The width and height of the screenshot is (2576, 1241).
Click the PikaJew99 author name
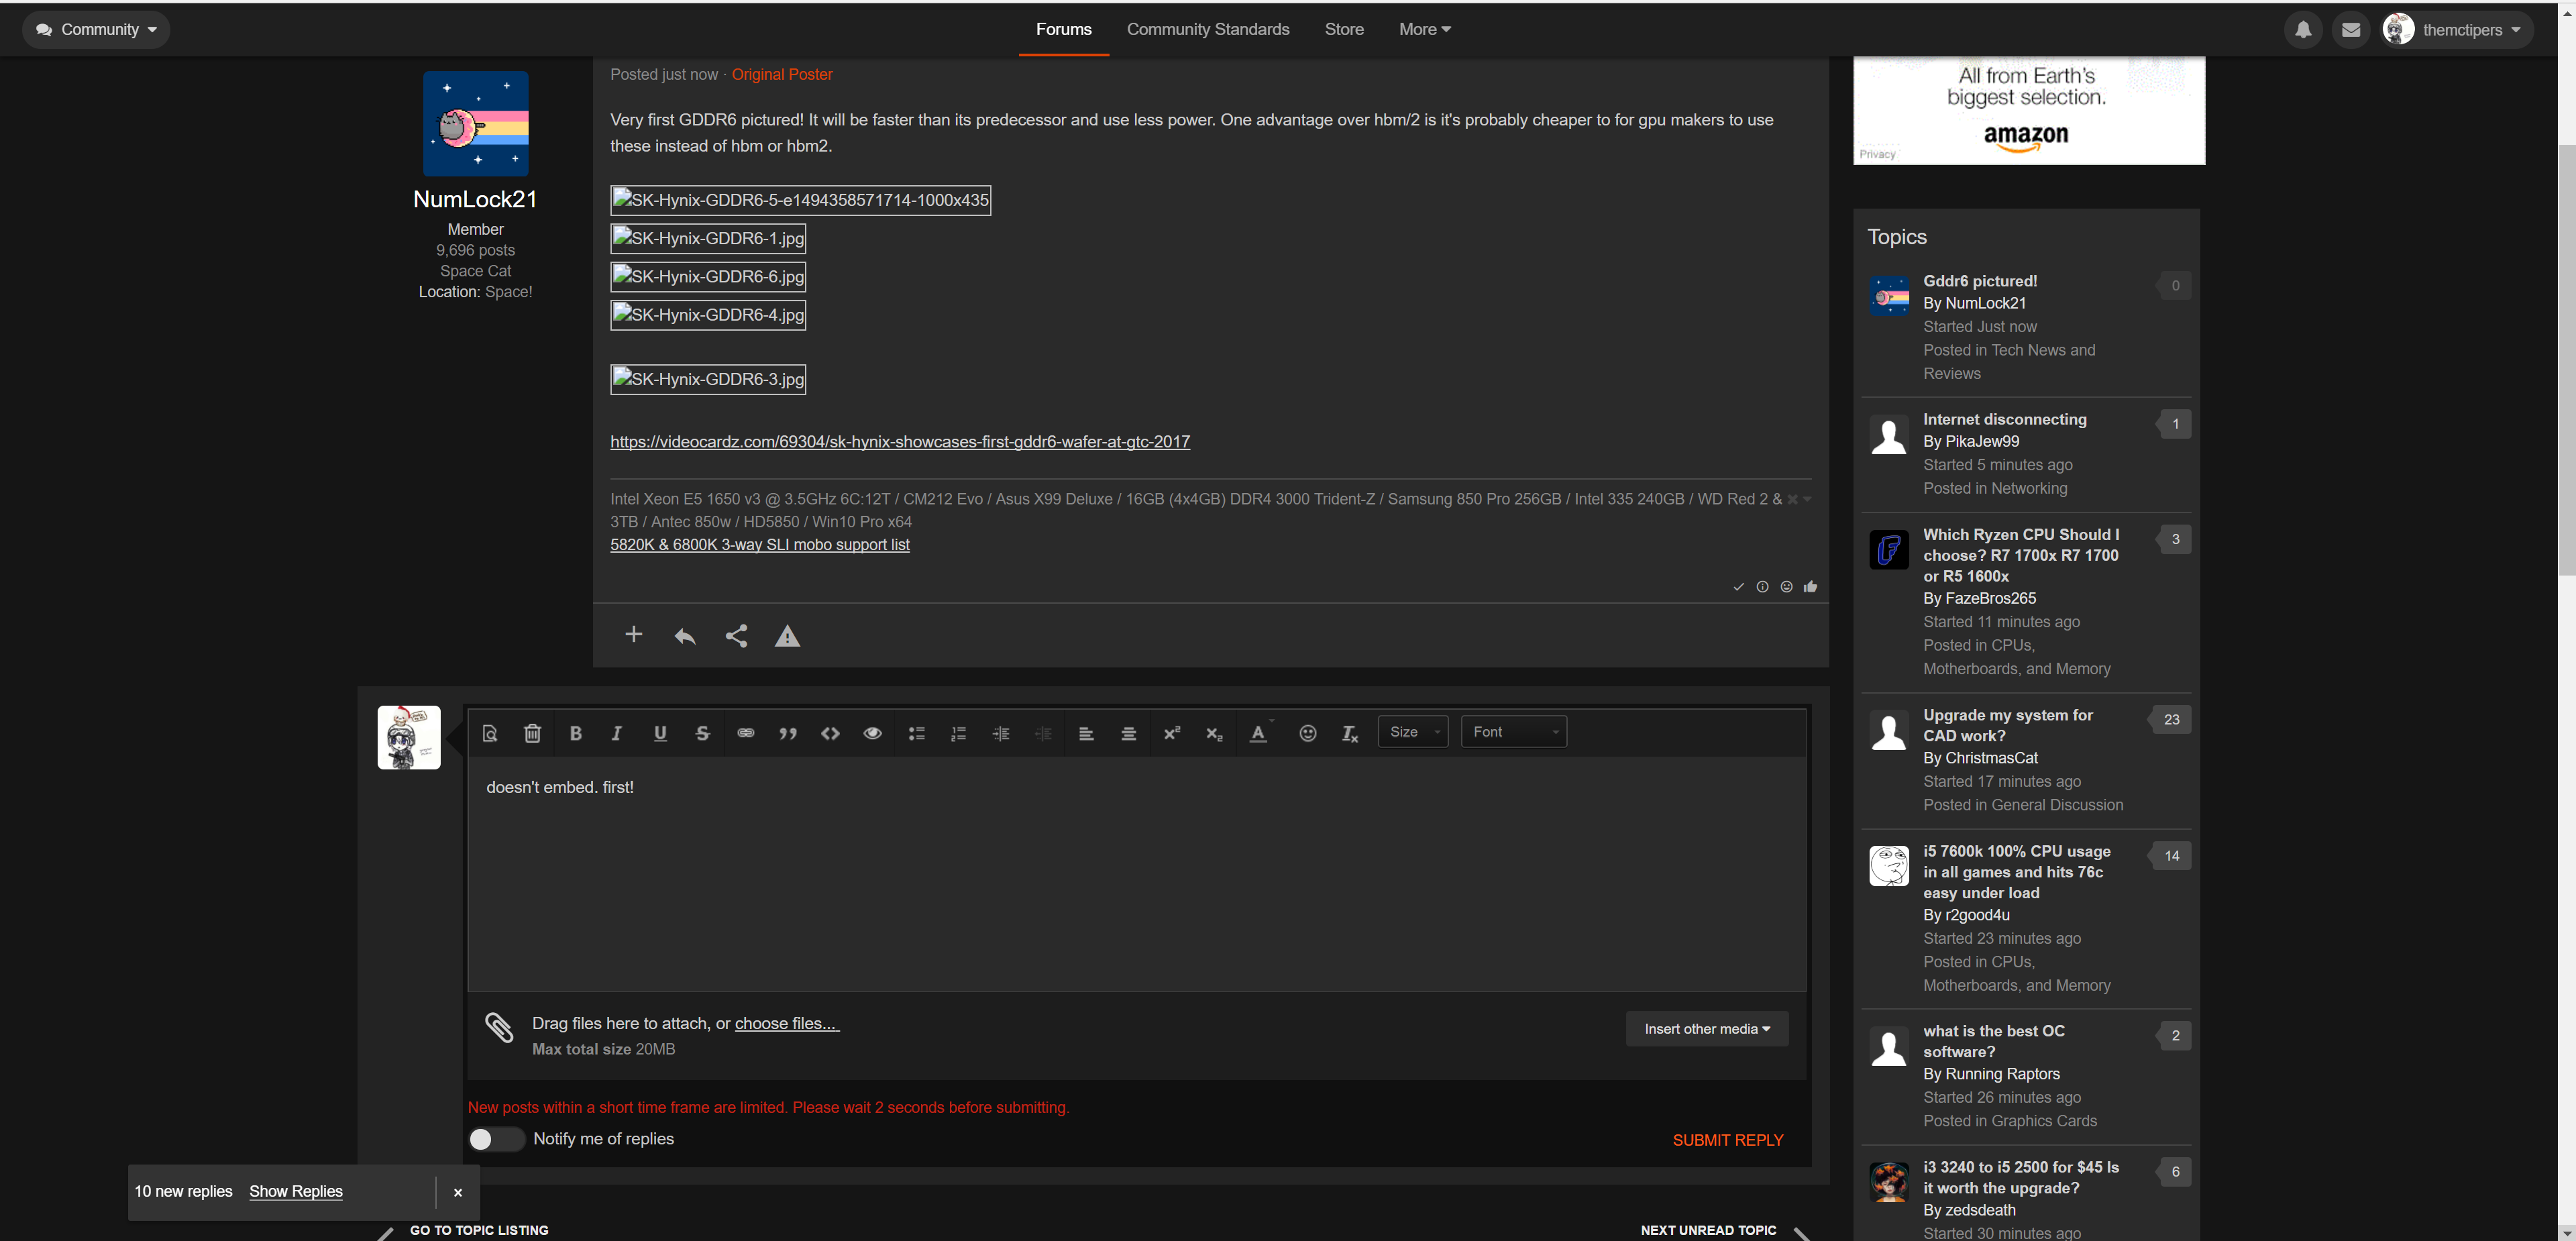coord(1981,441)
